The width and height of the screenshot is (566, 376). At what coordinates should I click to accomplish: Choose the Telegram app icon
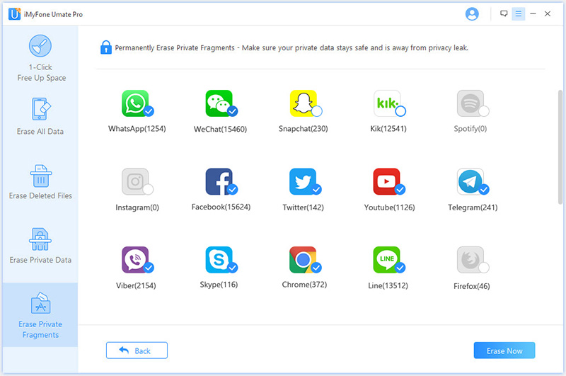pos(470,181)
